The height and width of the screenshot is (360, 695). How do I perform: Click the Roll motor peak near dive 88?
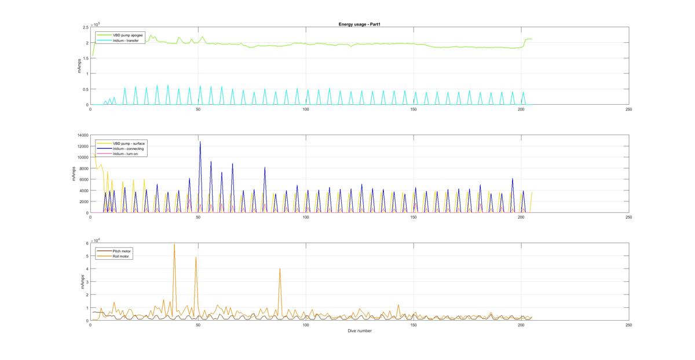280,269
